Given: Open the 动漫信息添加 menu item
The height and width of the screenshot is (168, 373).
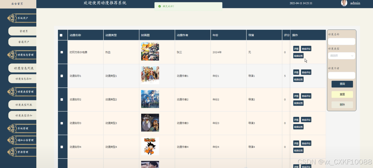Looking at the screenshot, I should [x=22, y=79].
